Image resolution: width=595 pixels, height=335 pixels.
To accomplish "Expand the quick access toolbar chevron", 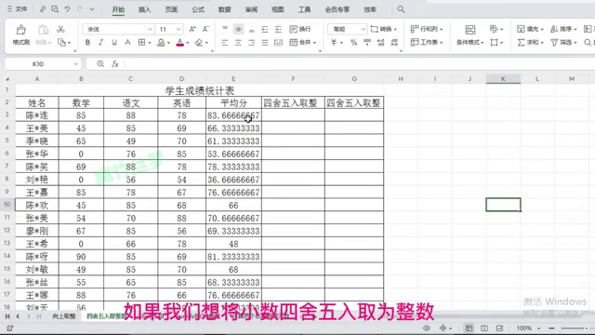I will point(92,9).
